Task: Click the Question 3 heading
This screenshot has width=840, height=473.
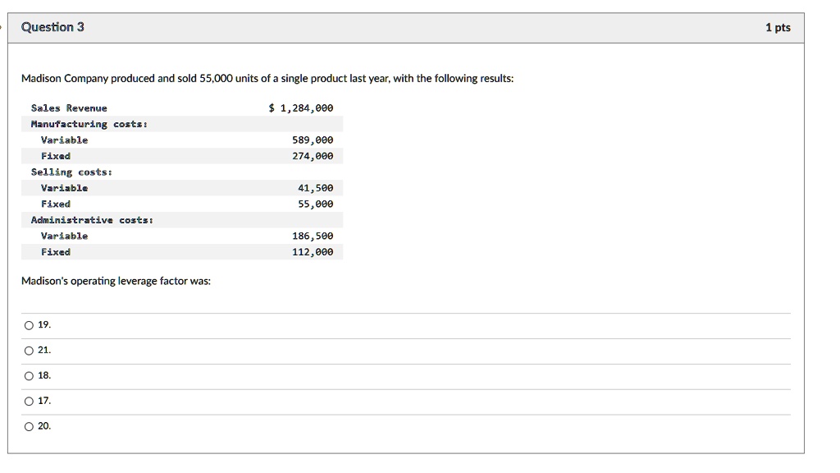Action: pyautogui.click(x=52, y=27)
